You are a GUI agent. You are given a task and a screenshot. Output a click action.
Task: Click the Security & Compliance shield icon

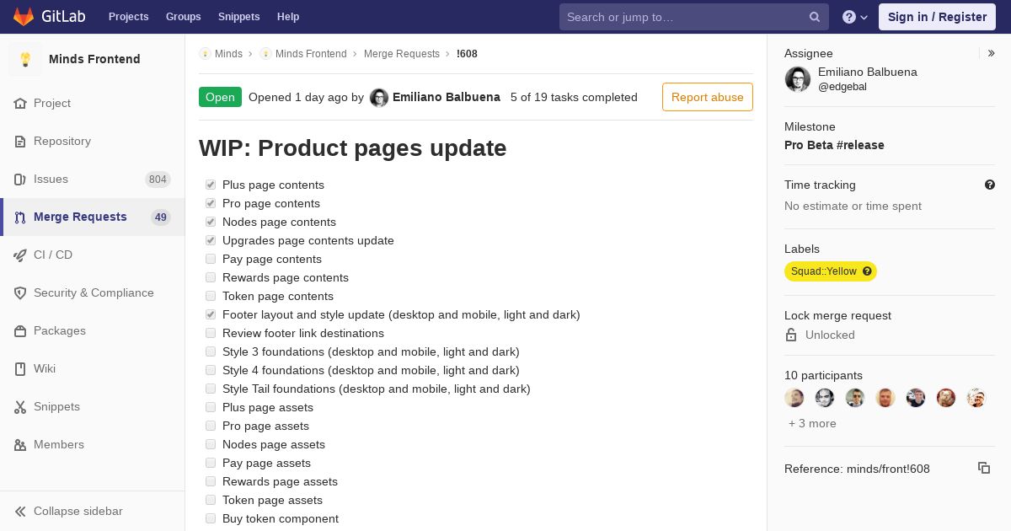[x=20, y=292]
